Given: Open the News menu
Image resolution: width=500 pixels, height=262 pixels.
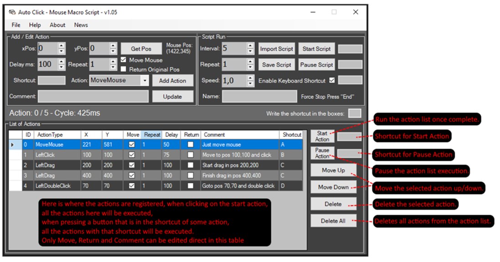Looking at the screenshot, I should [81, 25].
